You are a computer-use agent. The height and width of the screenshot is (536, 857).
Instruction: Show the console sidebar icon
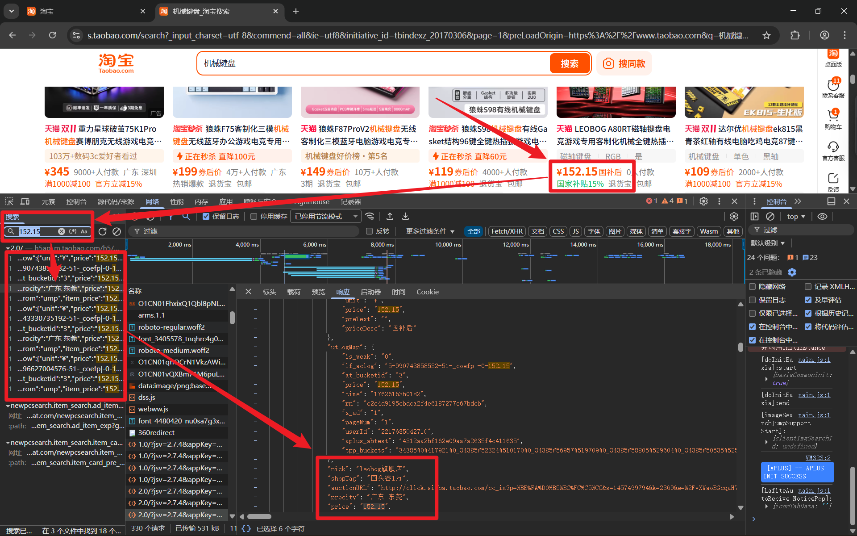pos(755,217)
